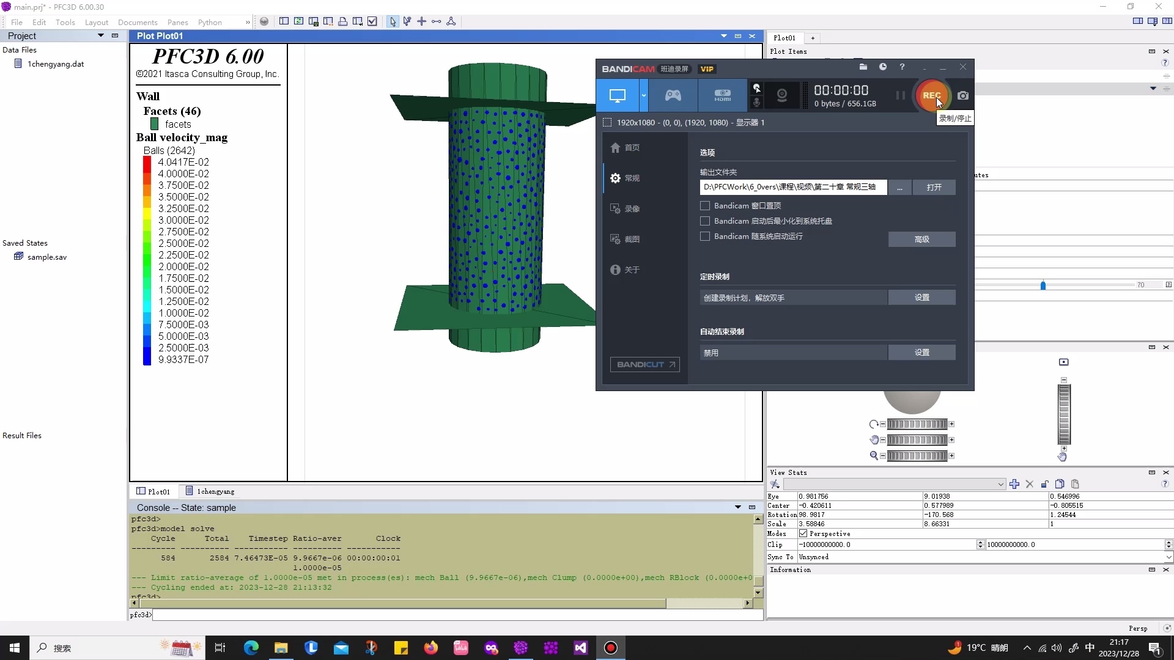This screenshot has height=660, width=1174.
Task: Click the Bandicam screenshot camera icon
Action: pyautogui.click(x=963, y=95)
